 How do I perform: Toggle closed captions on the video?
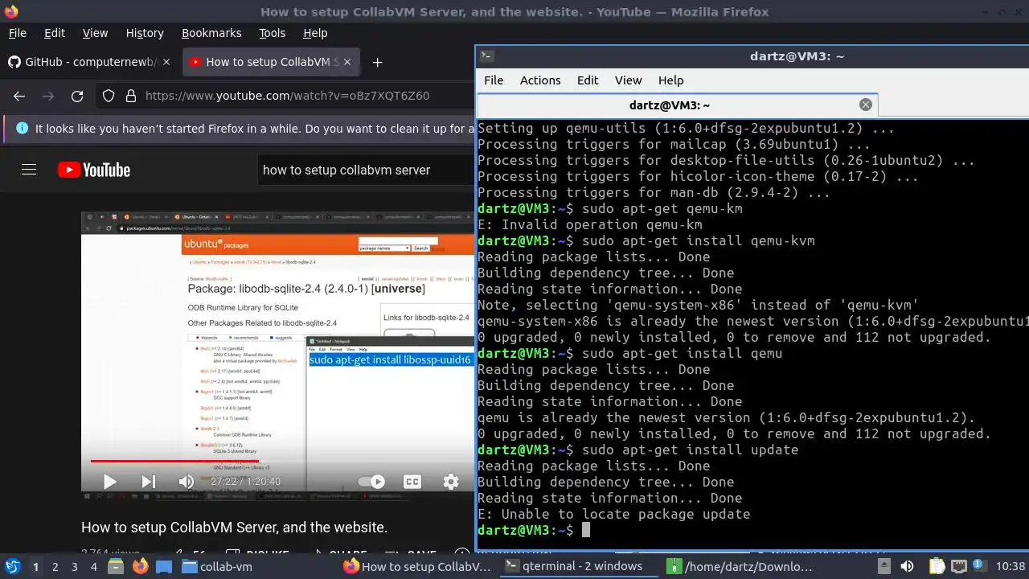point(412,482)
